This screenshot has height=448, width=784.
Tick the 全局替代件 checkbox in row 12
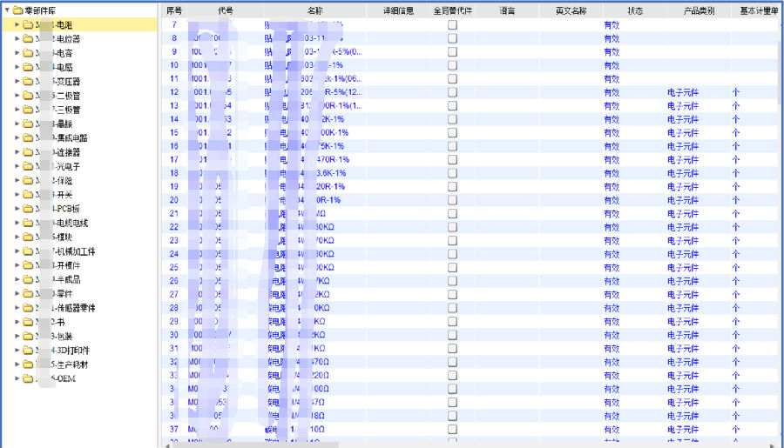pos(452,92)
